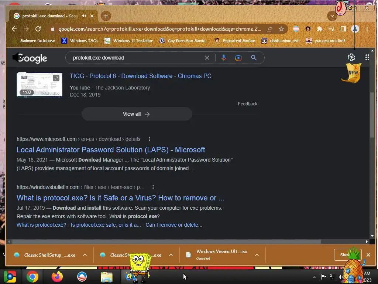Image resolution: width=378 pixels, height=284 pixels.
Task: Close the protokill.exe download tab
Action: (x=92, y=16)
